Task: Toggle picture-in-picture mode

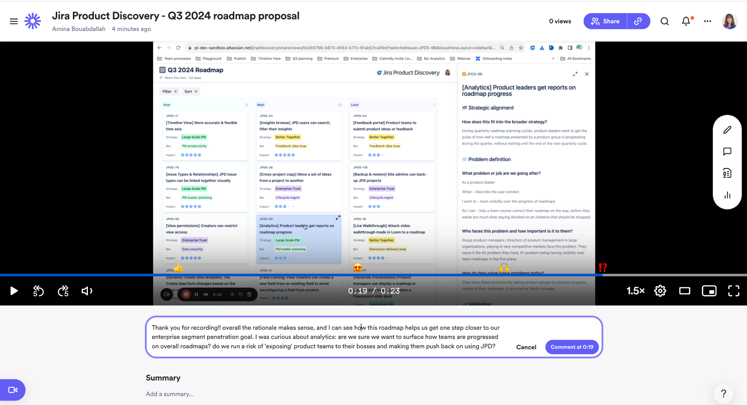Action: point(709,291)
